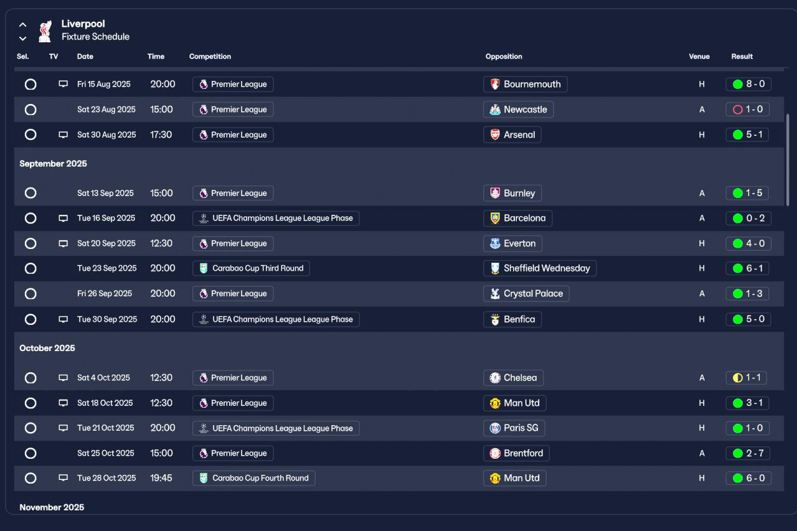Click the Barcelona club badge icon
797x531 pixels.
click(495, 219)
